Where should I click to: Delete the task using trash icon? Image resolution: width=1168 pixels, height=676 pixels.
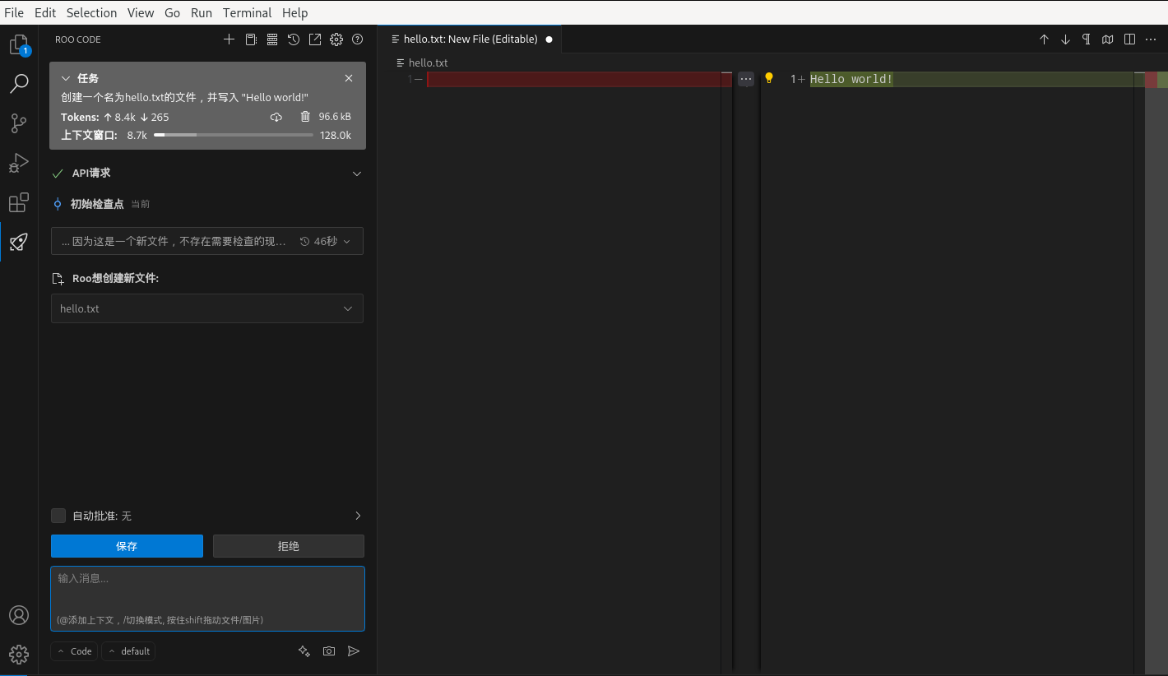[305, 117]
